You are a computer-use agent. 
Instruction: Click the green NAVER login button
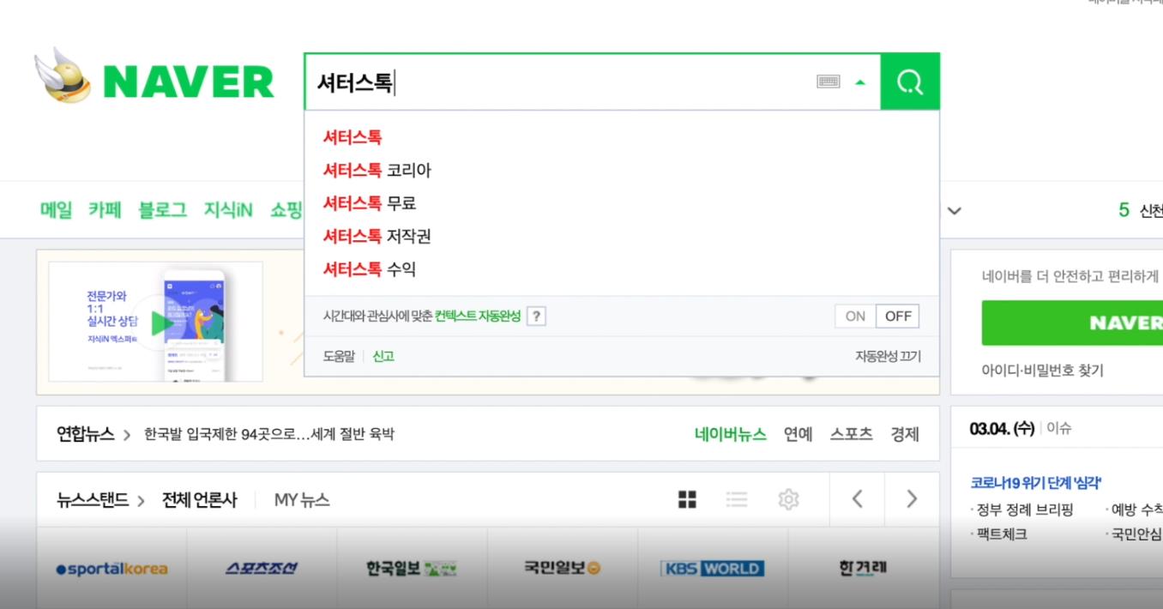(x=1072, y=323)
